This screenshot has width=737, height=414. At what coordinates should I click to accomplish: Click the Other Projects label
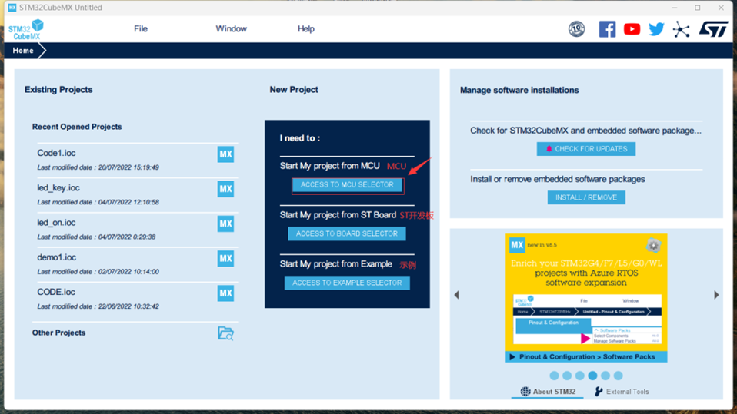pos(58,333)
